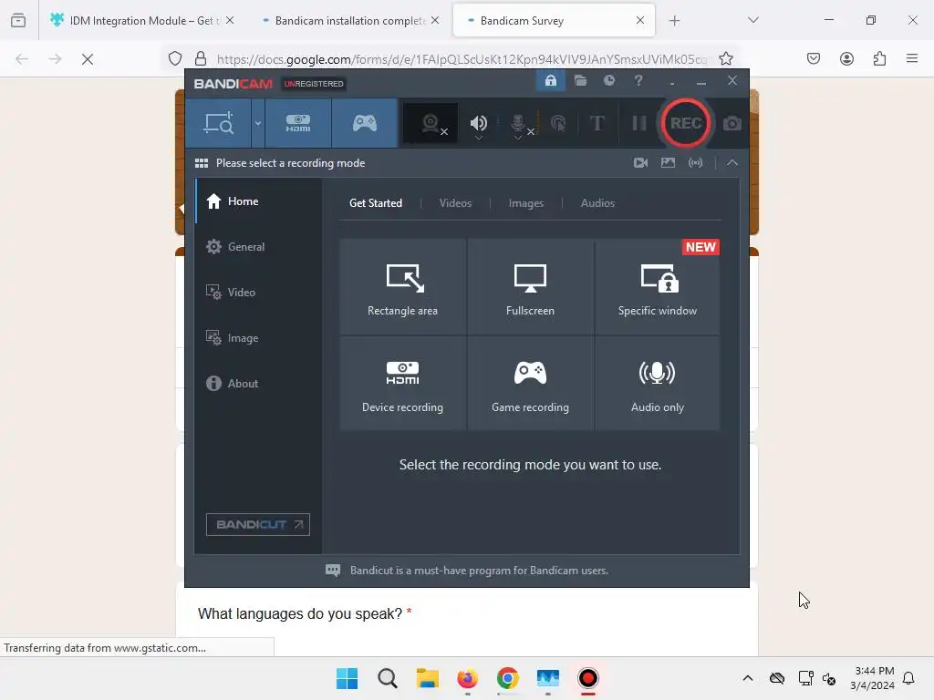Screen dimensions: 934x700
Task: Open Image settings in the sidebar
Action: (258, 338)
